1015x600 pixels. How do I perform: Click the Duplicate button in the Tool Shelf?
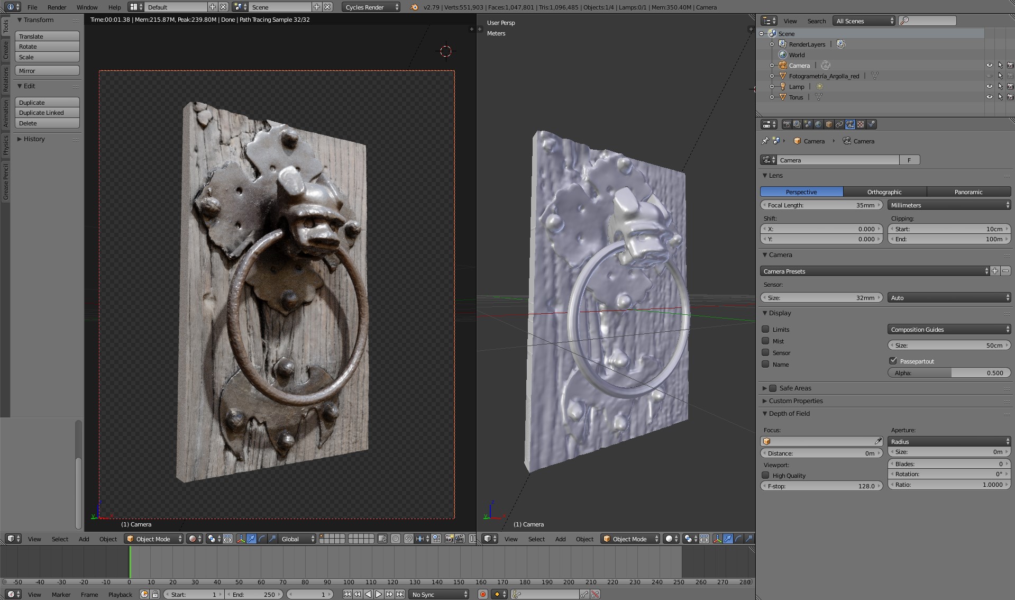[47, 102]
